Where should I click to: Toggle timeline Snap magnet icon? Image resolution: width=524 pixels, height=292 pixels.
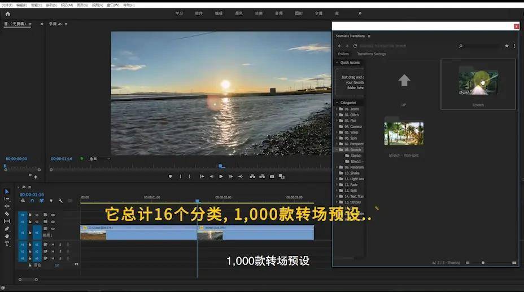(32, 201)
